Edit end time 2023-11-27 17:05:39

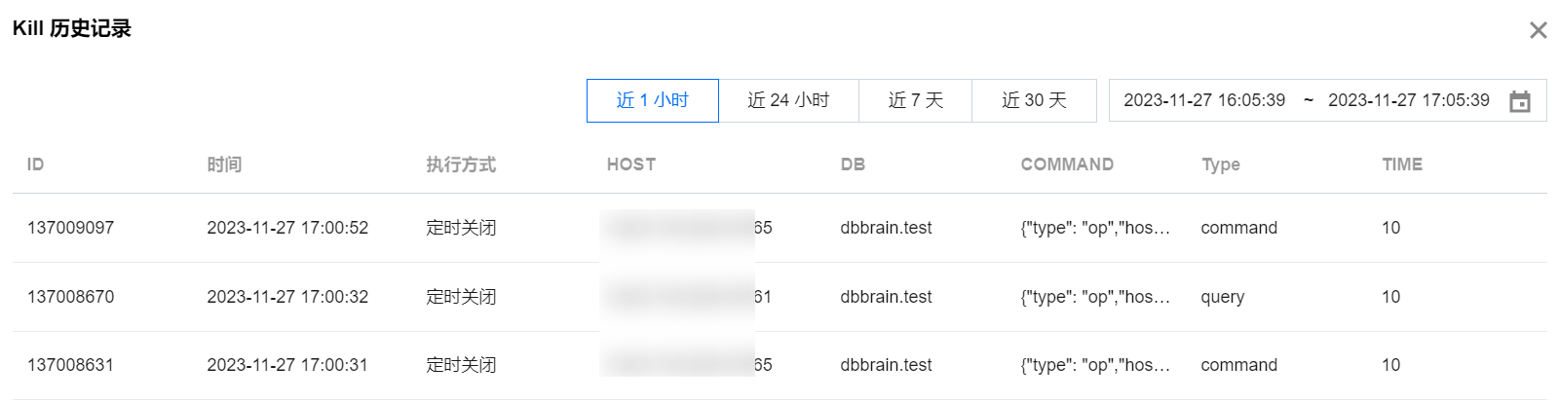tap(1409, 100)
